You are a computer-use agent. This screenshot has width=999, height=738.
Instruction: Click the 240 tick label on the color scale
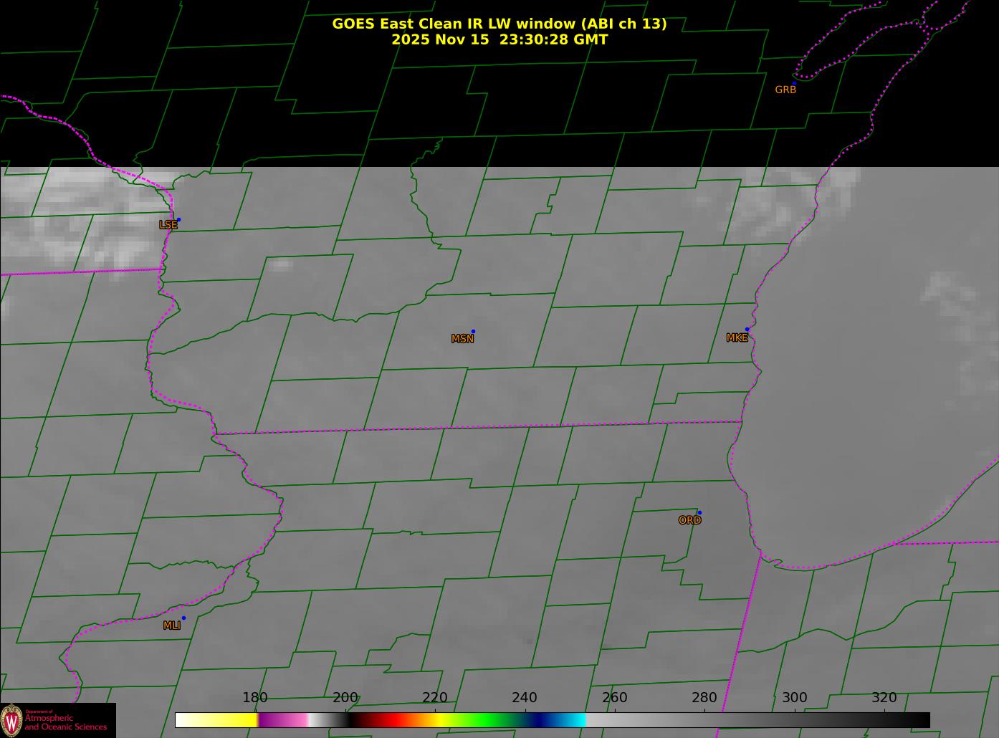click(525, 698)
